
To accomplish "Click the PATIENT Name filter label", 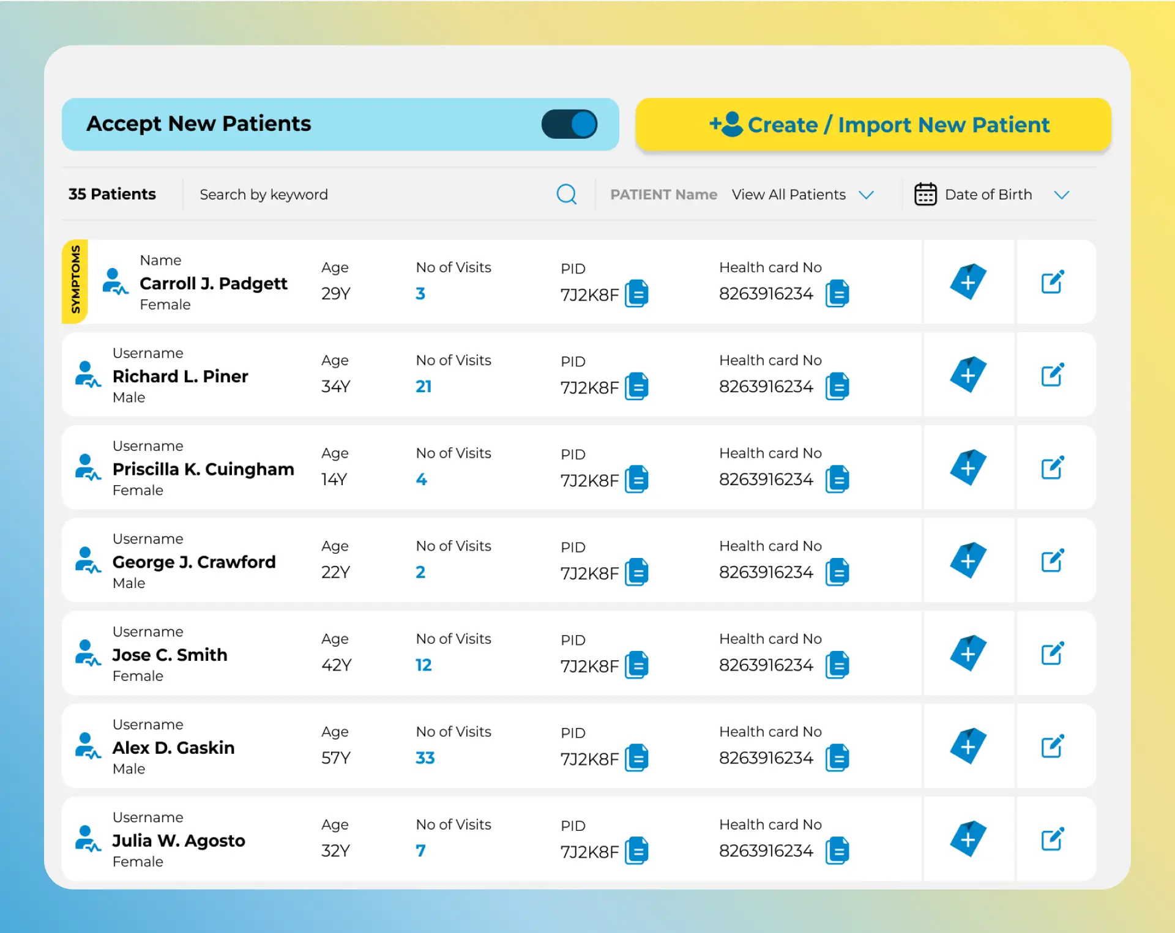I will [x=663, y=195].
